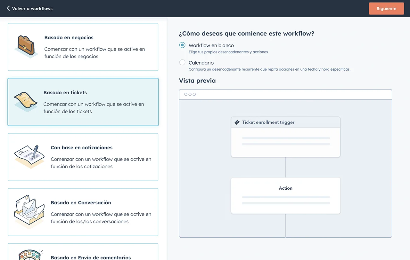Select the Calendario radio button

(x=182, y=62)
